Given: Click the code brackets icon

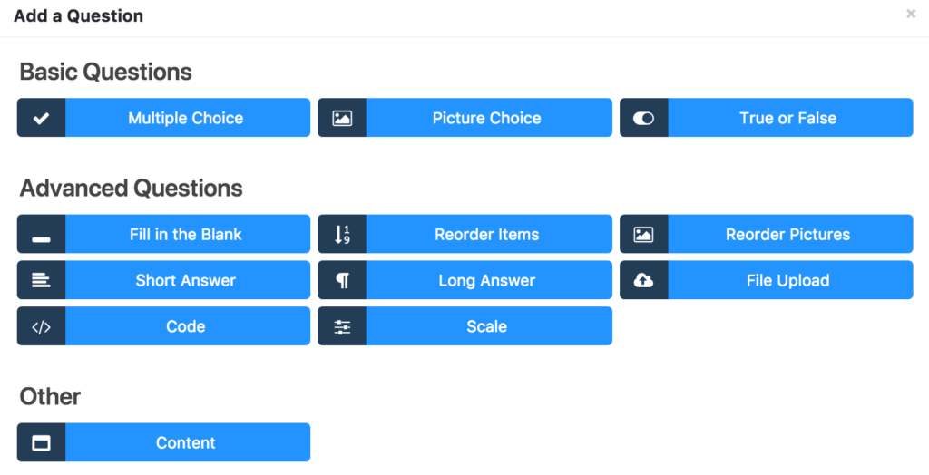Looking at the screenshot, I should tap(41, 326).
